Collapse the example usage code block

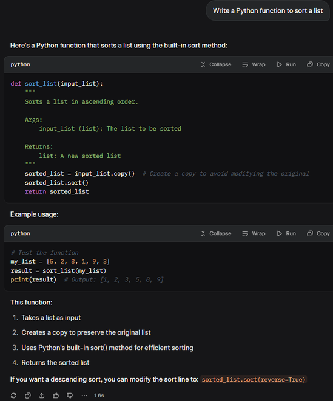[x=216, y=233]
